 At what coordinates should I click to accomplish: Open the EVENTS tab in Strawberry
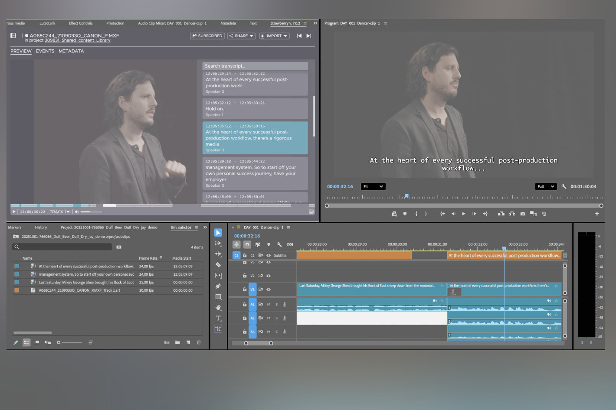(x=45, y=51)
